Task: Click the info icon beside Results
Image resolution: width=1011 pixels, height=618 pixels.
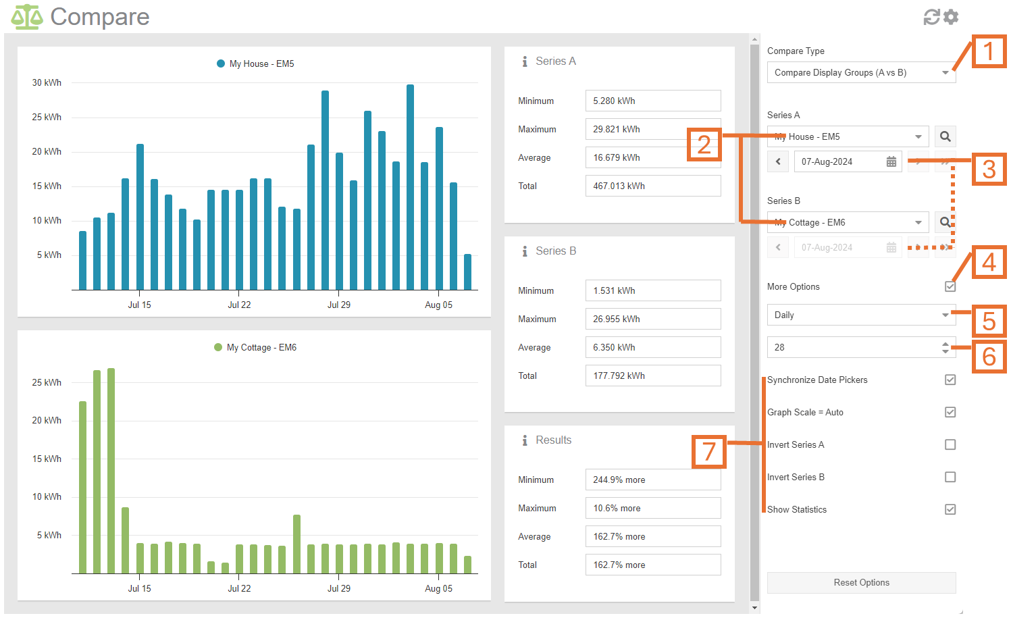Action: point(525,440)
